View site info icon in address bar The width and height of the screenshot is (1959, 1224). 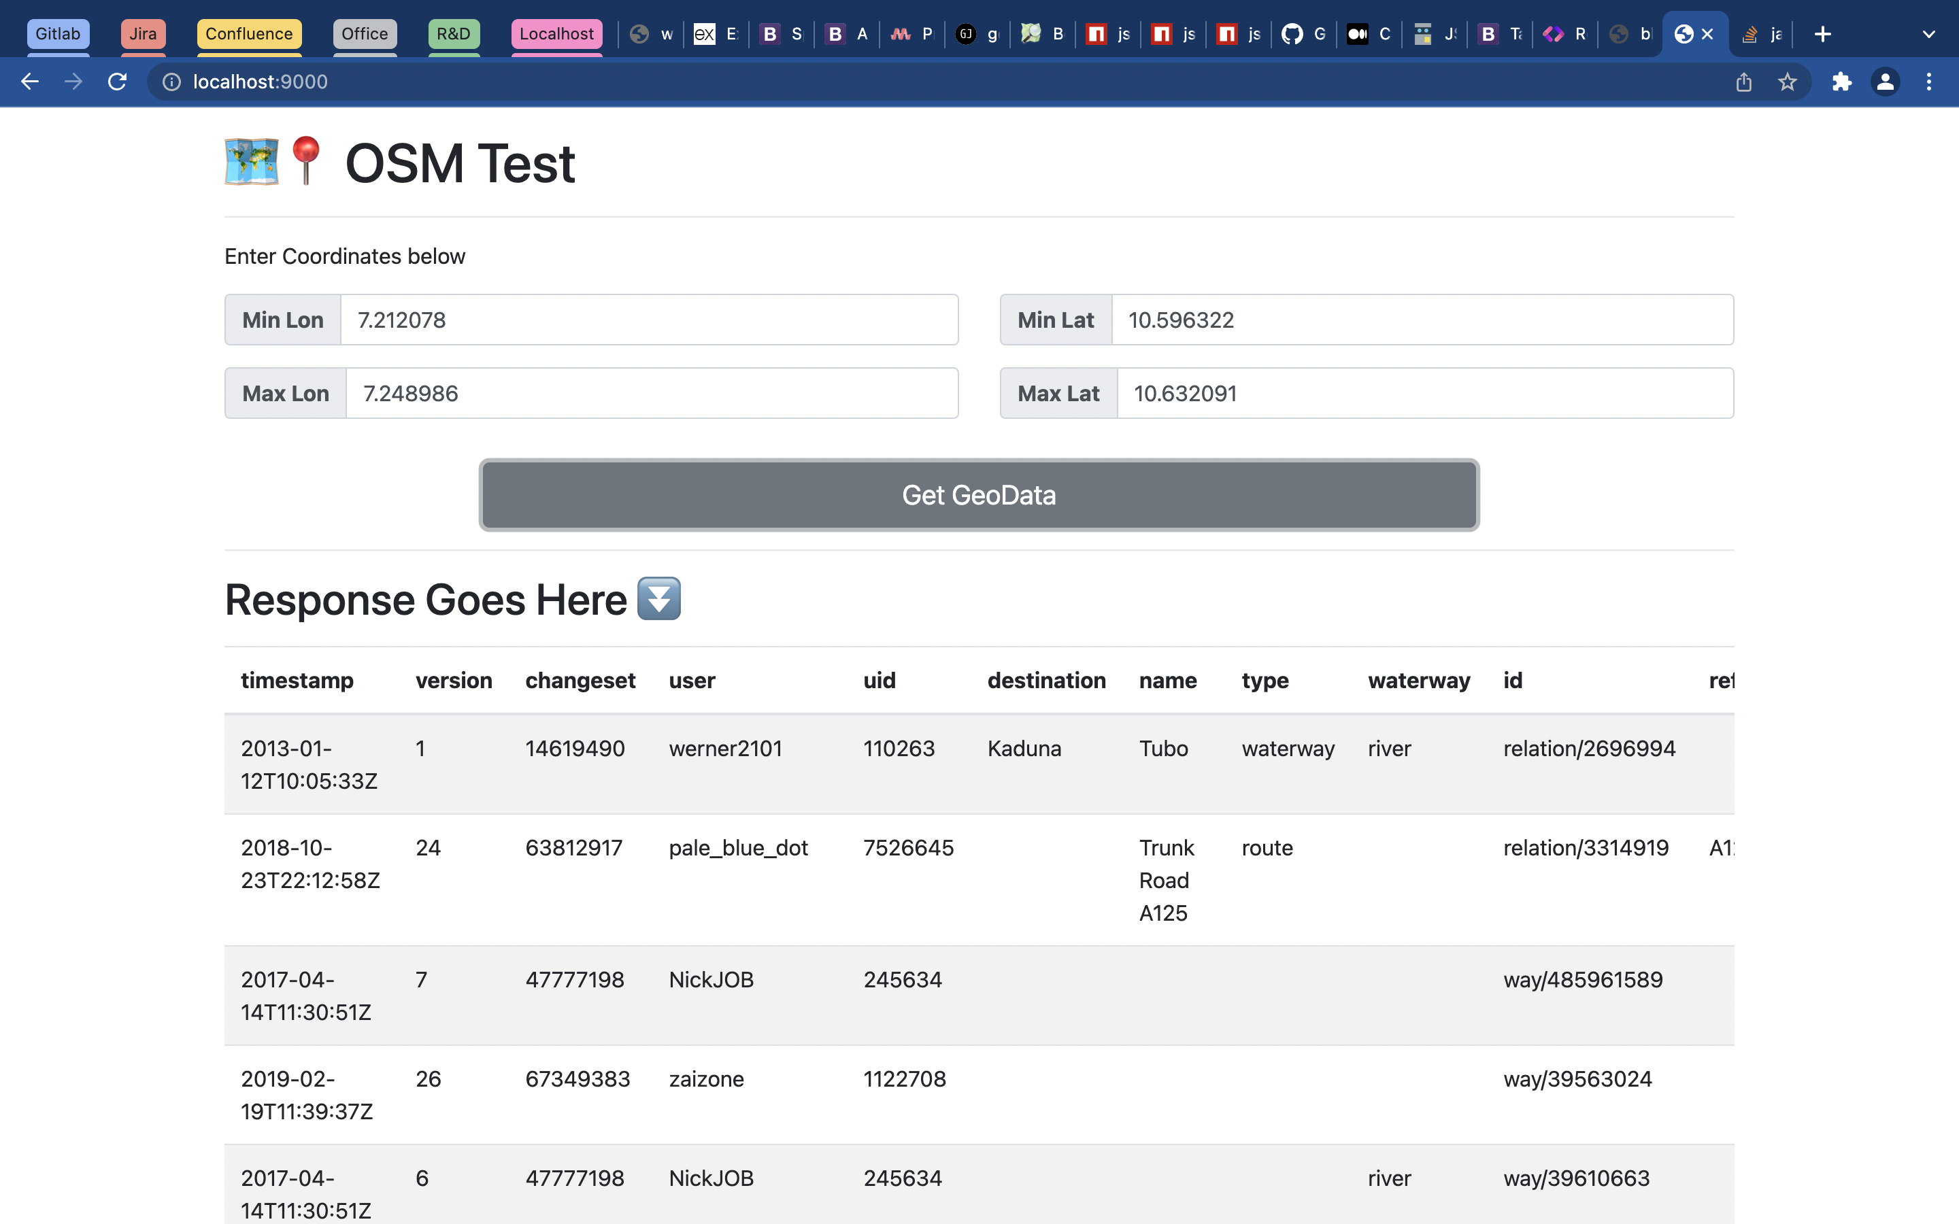(171, 82)
